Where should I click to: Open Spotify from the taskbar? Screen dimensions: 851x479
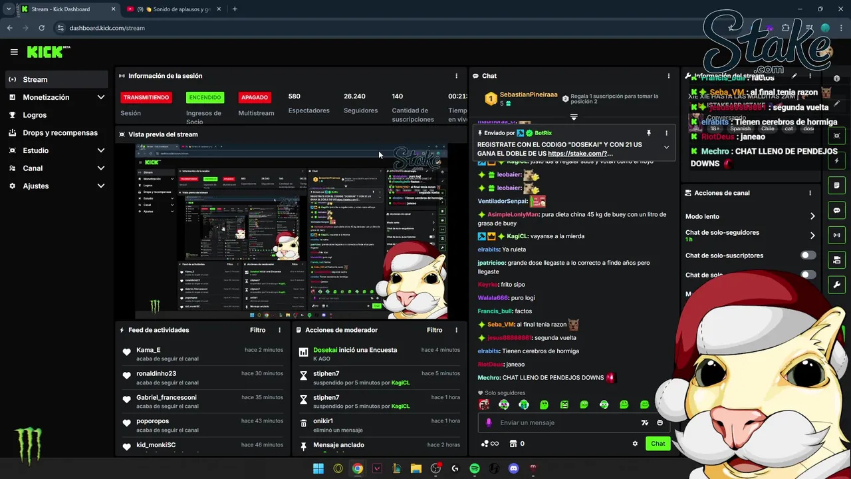(475, 468)
